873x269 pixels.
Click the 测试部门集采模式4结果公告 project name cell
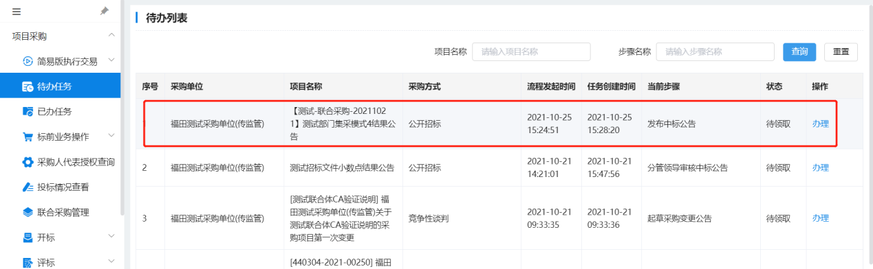pyautogui.click(x=343, y=124)
